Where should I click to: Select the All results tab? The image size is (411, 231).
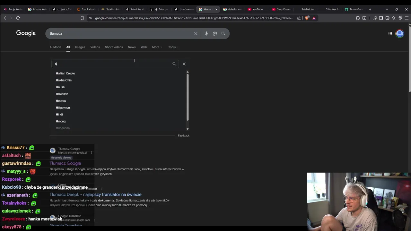point(68,47)
